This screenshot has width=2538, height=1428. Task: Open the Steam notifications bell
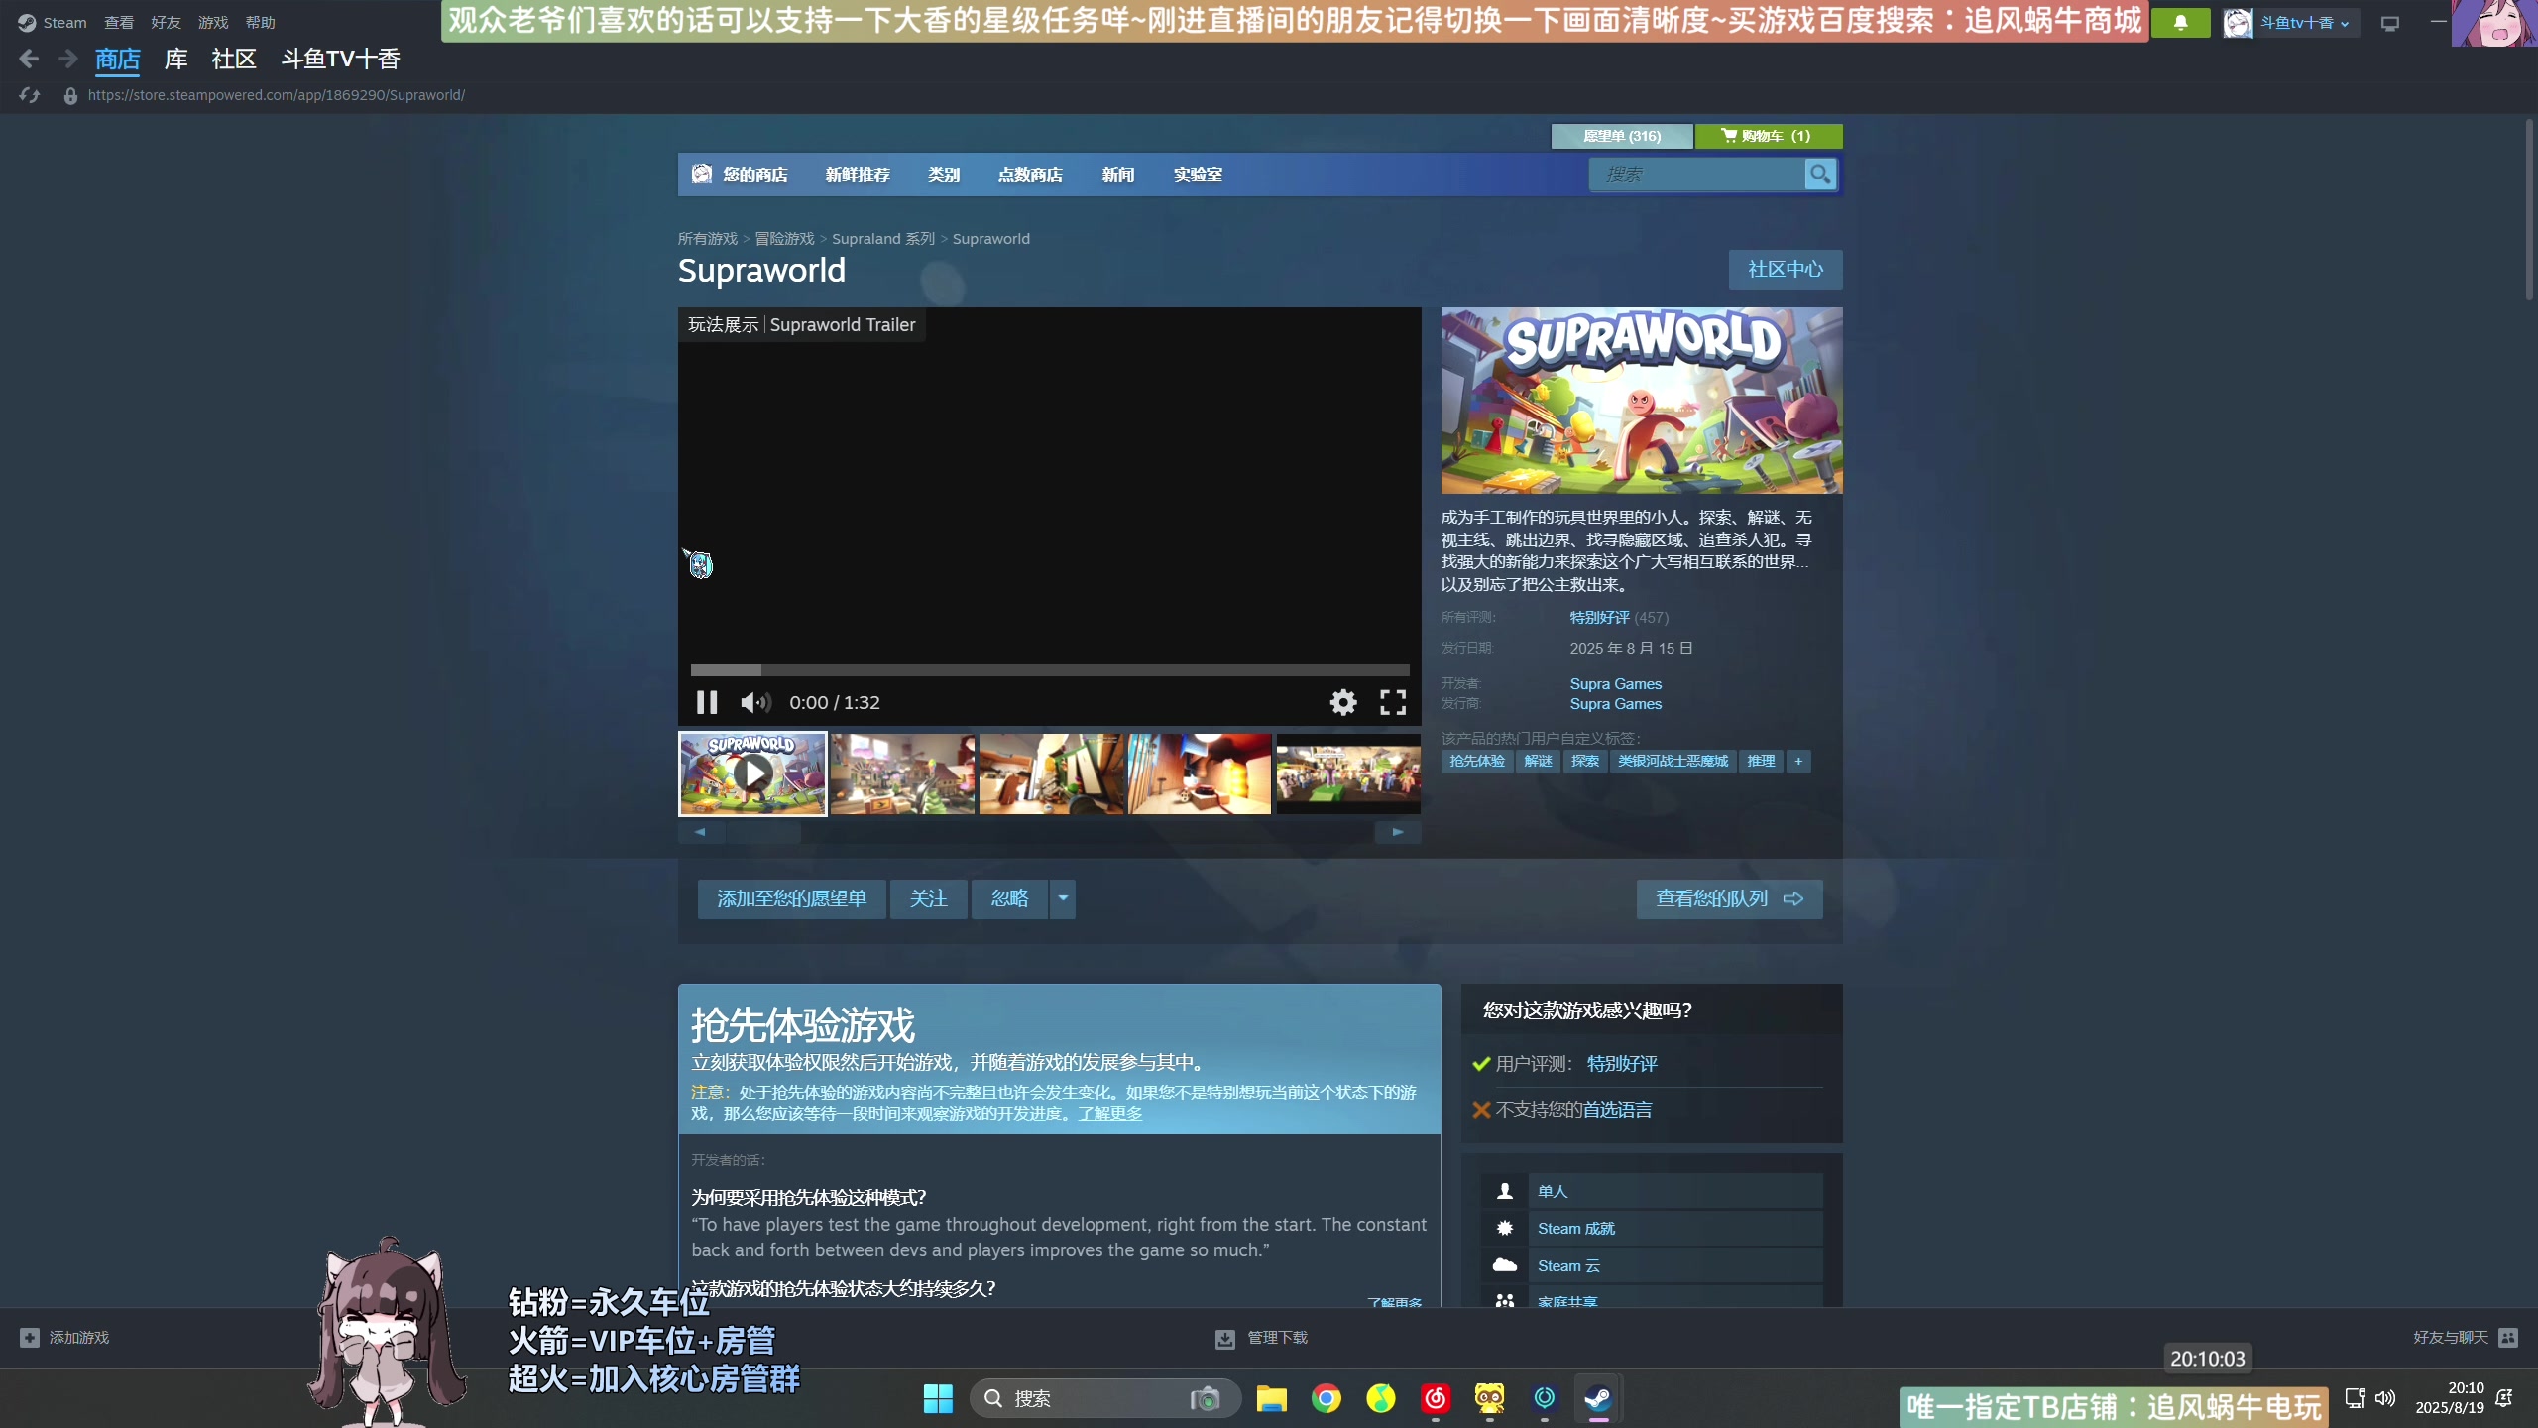point(2180,23)
